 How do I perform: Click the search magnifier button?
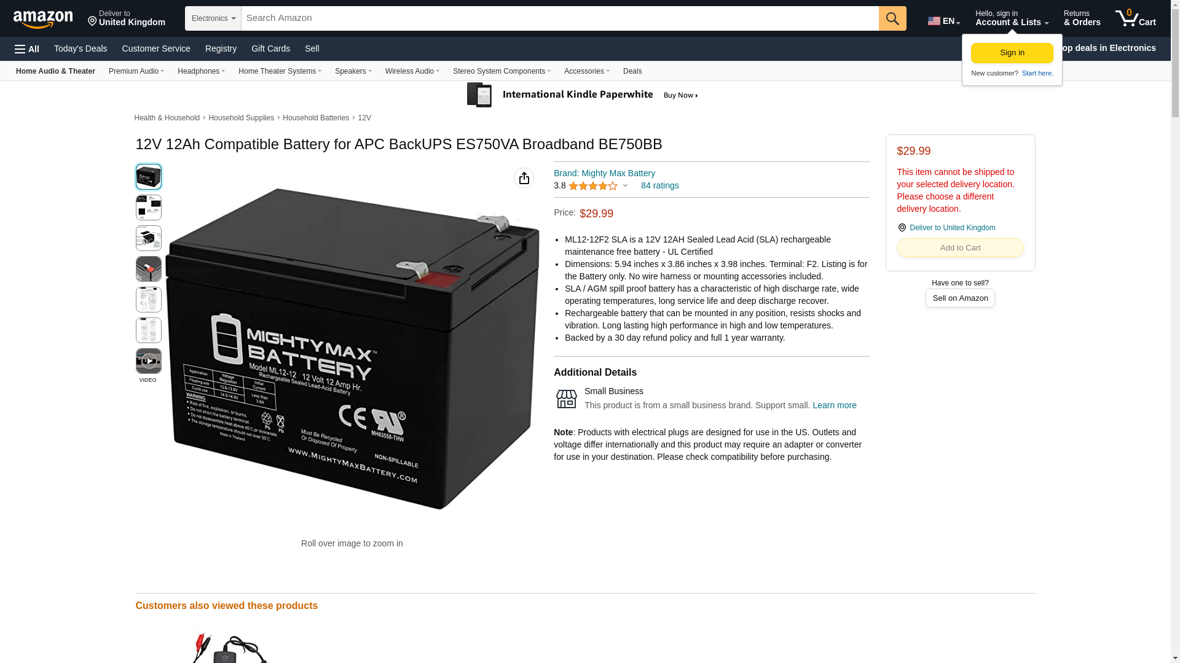pos(892,18)
